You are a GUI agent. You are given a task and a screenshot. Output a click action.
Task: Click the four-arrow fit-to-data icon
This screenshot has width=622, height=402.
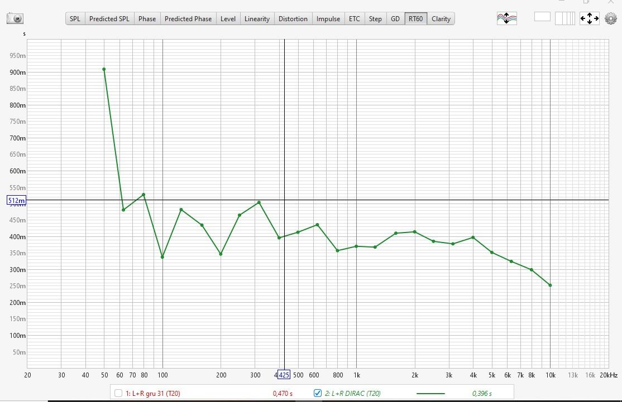coord(589,18)
